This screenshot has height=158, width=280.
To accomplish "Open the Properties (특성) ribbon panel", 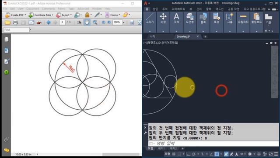I will pyautogui.click(x=217, y=22).
